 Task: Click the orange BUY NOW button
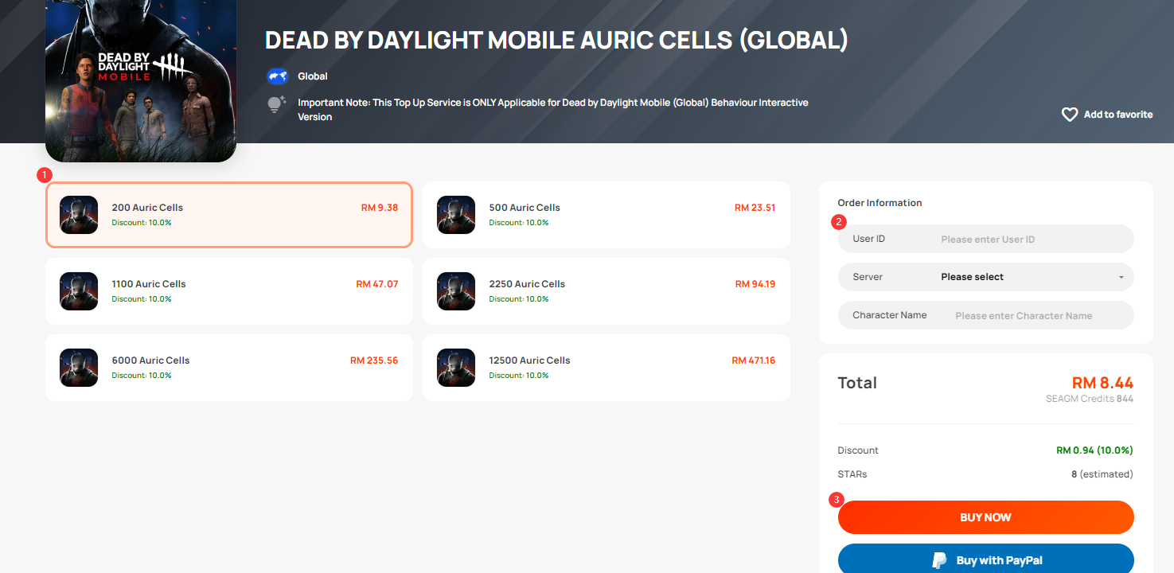[x=986, y=517]
